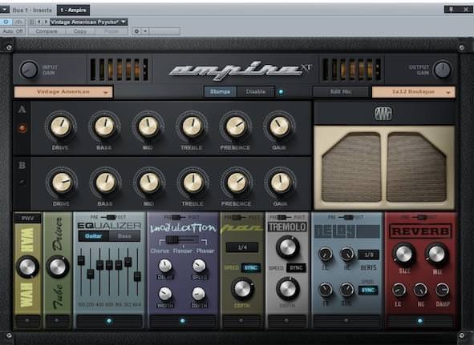Switch to the 1 - Ampire tab
Image resolution: width=474 pixels, height=345 pixels.
(73, 10)
